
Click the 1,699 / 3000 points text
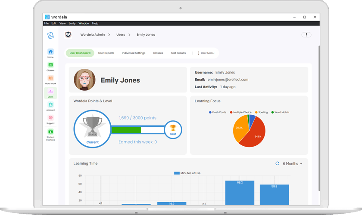pos(137,118)
